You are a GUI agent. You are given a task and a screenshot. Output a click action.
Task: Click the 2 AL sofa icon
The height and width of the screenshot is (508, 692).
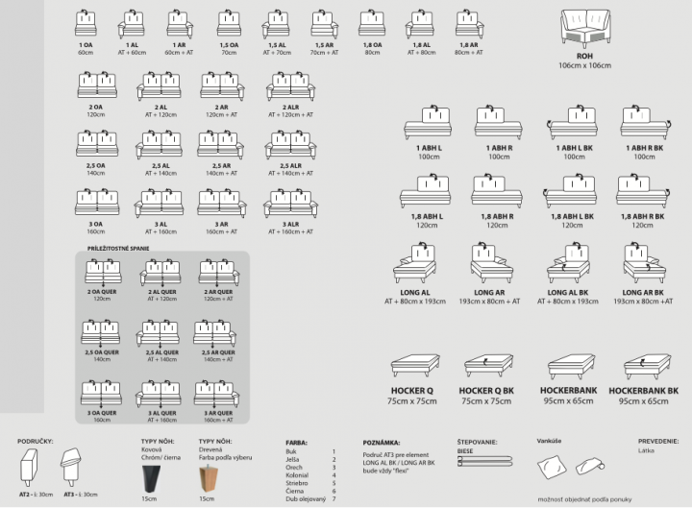pyautogui.click(x=156, y=85)
